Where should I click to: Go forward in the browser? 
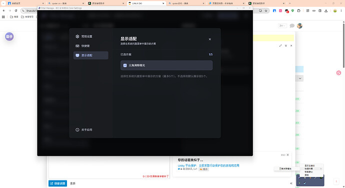coord(10,11)
